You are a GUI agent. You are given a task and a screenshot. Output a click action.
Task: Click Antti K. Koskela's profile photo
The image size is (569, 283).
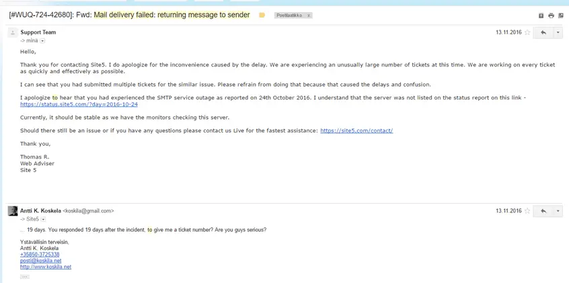click(12, 211)
